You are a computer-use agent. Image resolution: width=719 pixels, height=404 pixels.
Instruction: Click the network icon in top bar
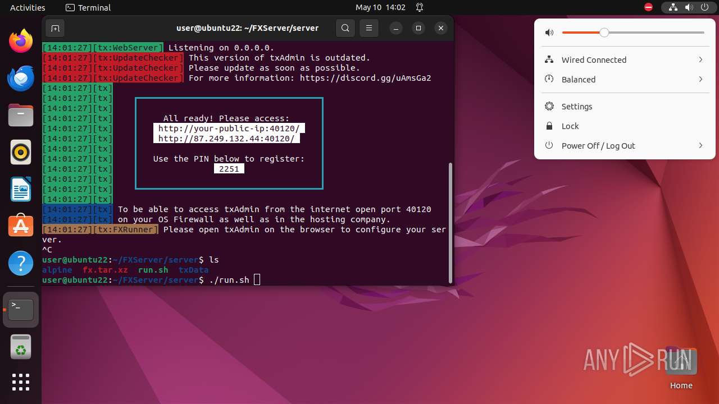coord(673,8)
